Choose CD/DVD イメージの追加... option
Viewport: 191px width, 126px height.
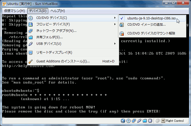146,25
